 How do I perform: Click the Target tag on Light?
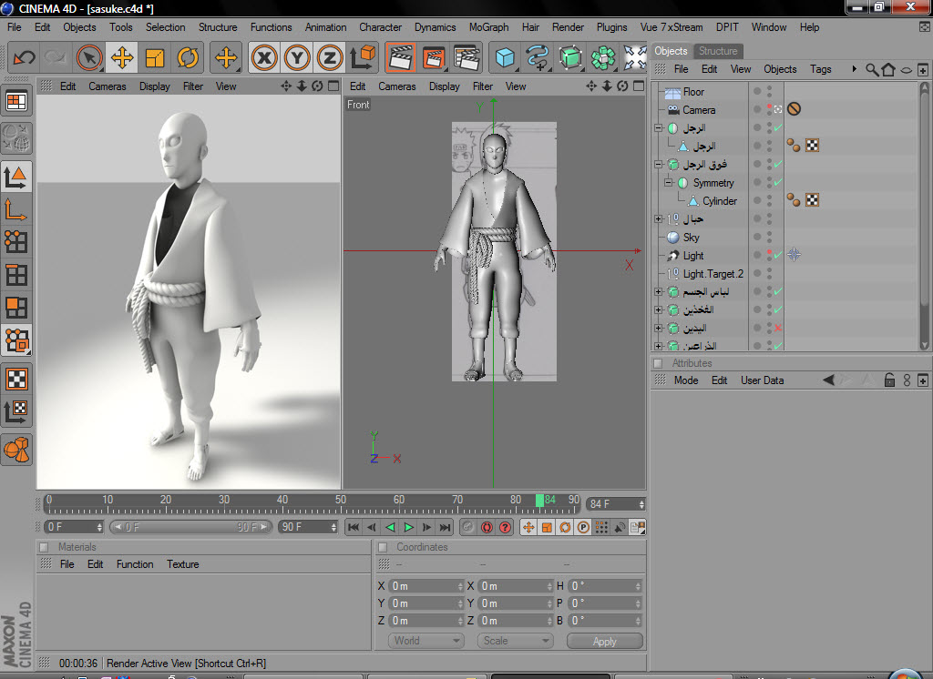tap(794, 255)
